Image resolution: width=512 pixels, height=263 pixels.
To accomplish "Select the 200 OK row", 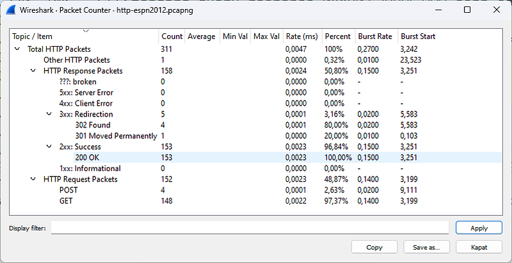I will [255, 157].
